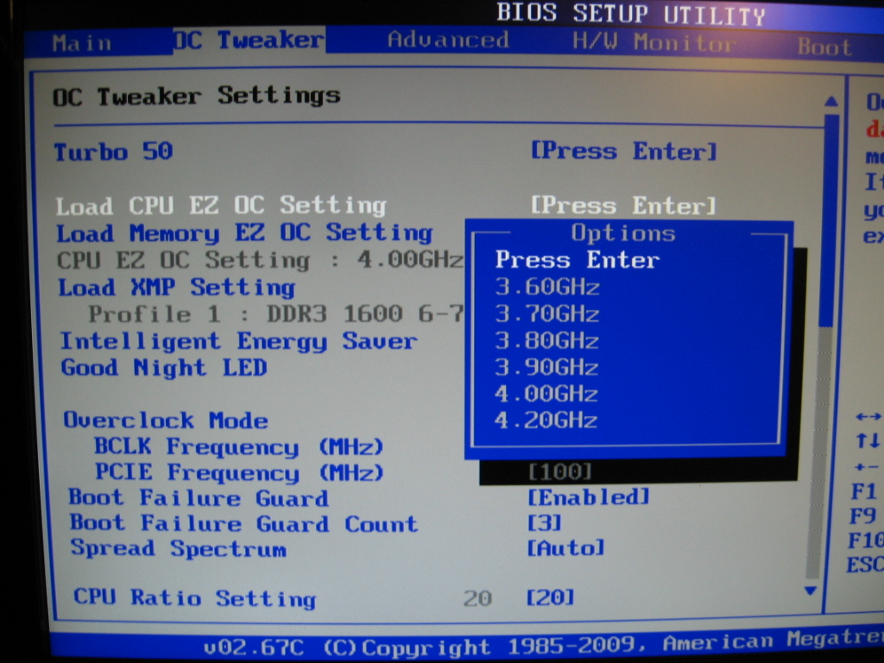Viewport: 884px width, 663px height.
Task: Select Press Enter option in popup
Action: click(577, 261)
